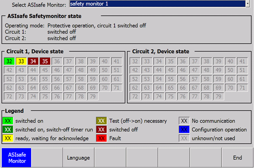Click device 36 in Circuit 1
254x168 pixels.
coord(57,61)
